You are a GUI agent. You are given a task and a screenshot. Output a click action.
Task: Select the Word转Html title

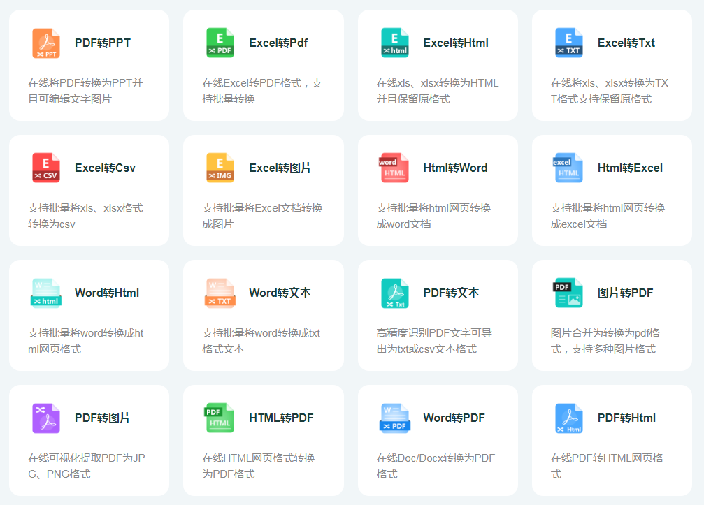click(107, 293)
